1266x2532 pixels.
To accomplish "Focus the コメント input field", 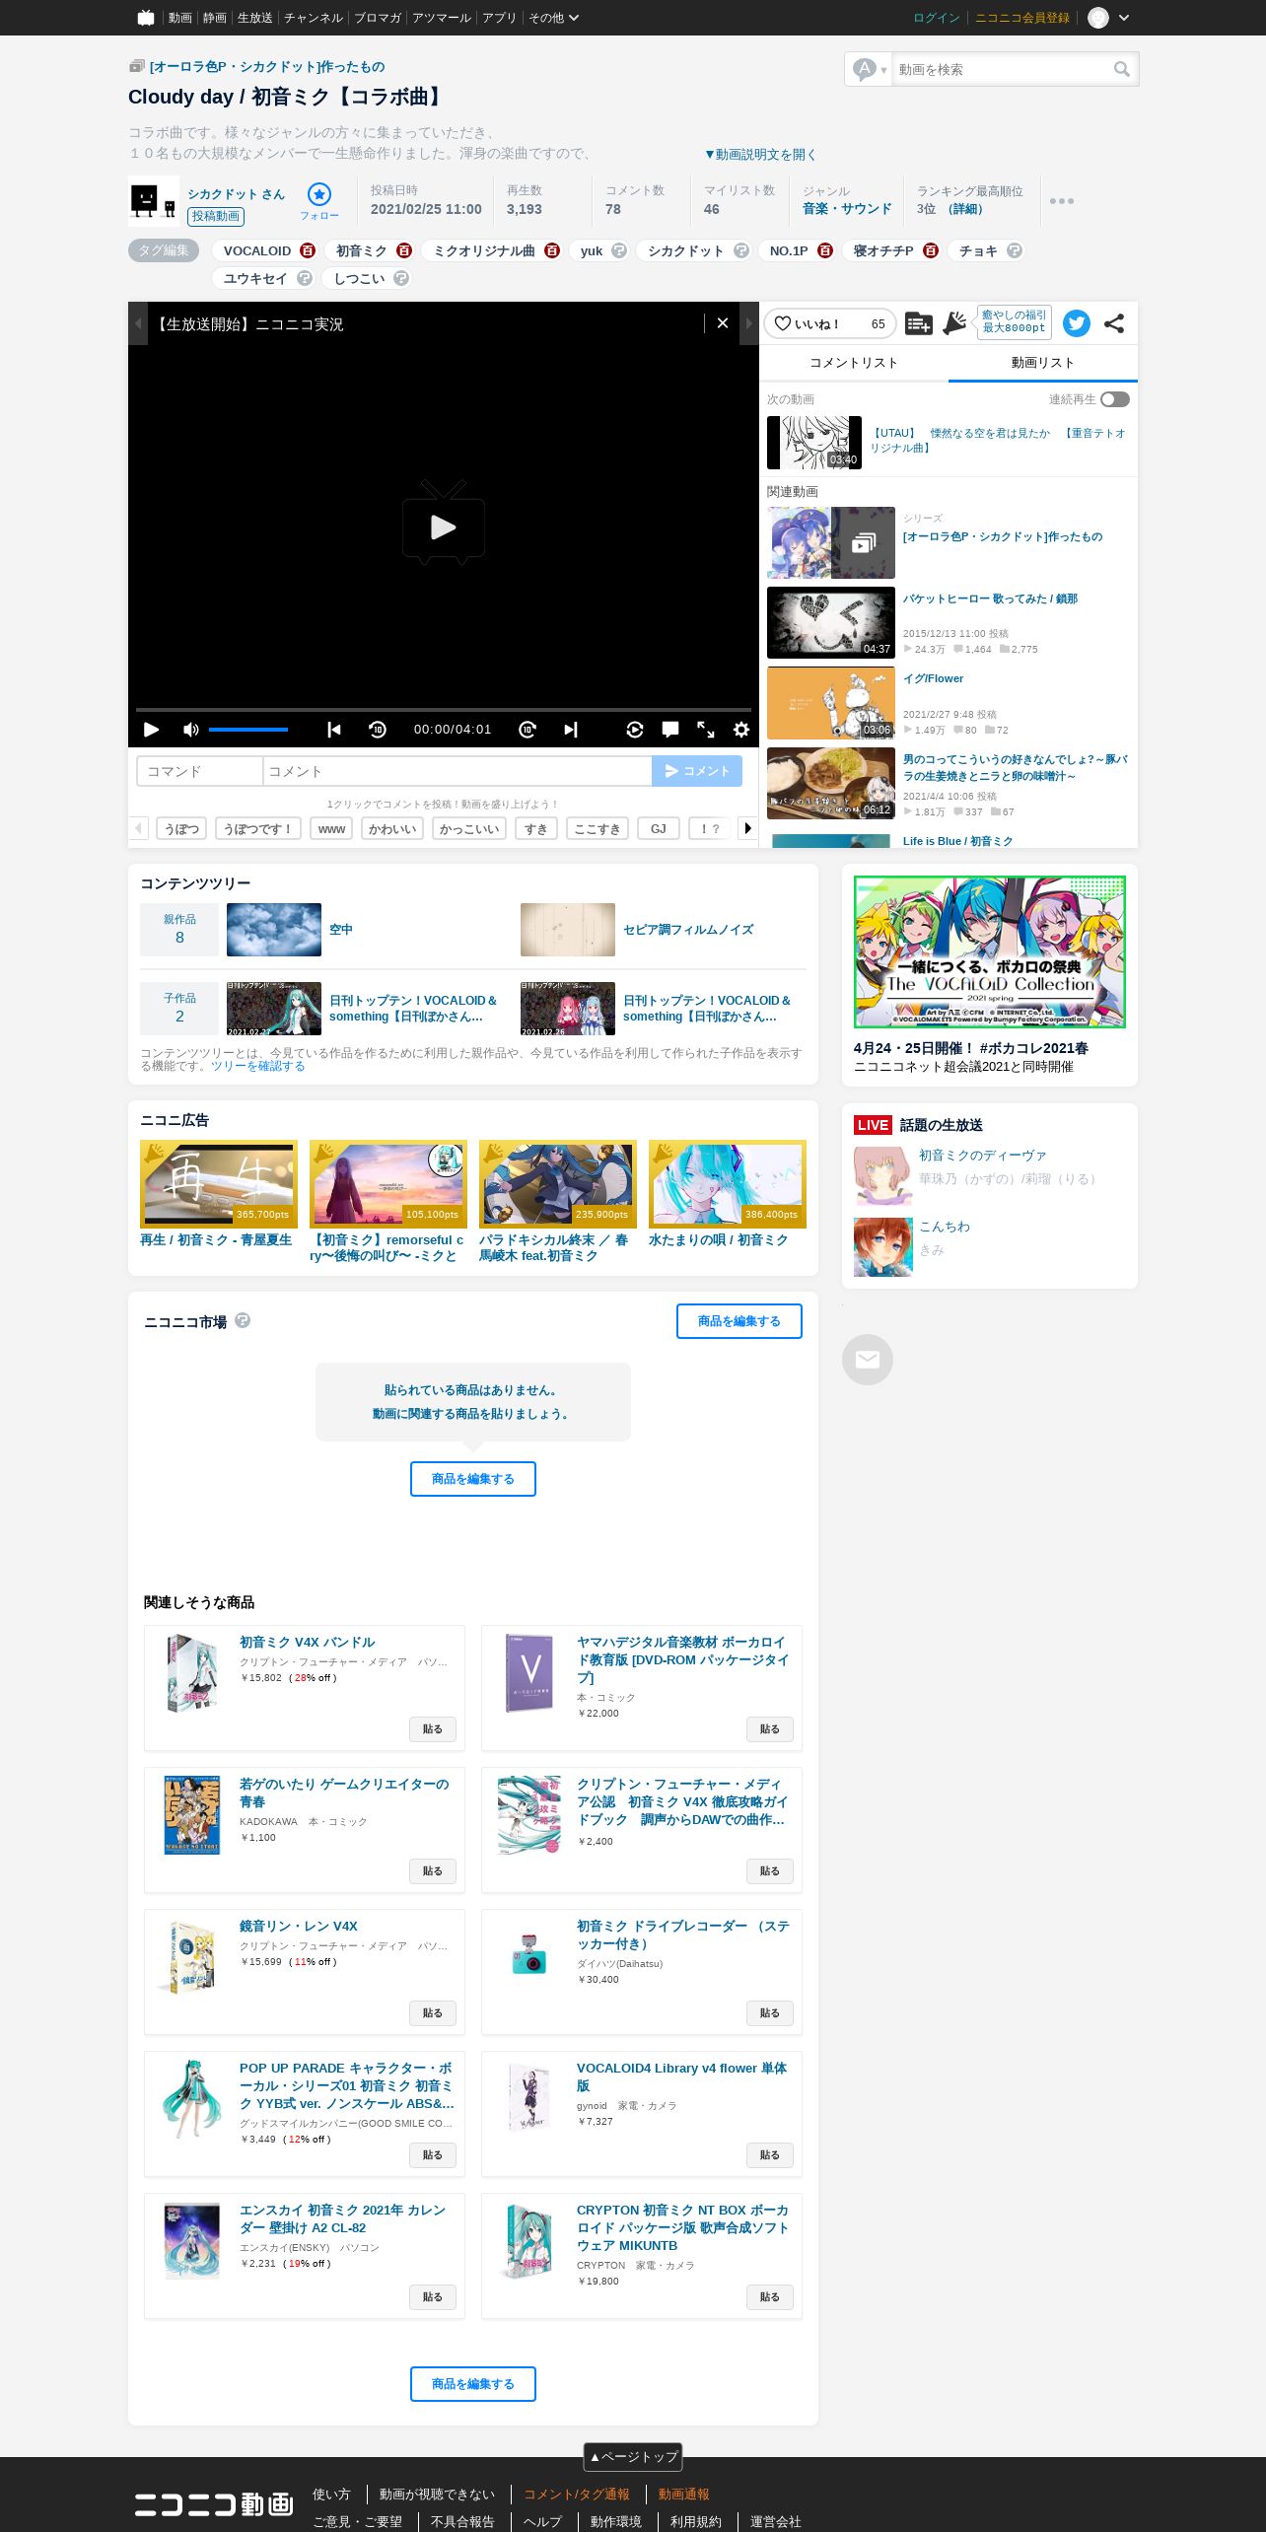I will [x=457, y=771].
